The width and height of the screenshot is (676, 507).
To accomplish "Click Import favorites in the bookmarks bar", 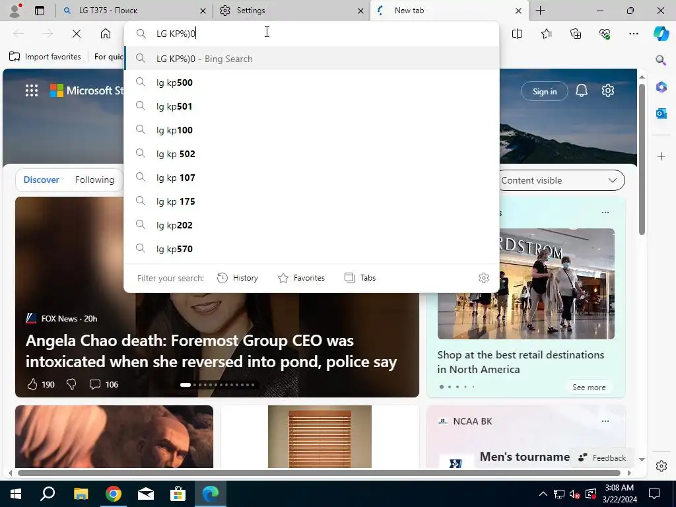I will (45, 57).
